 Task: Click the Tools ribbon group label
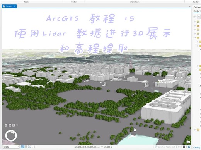click(x=26, y=2)
